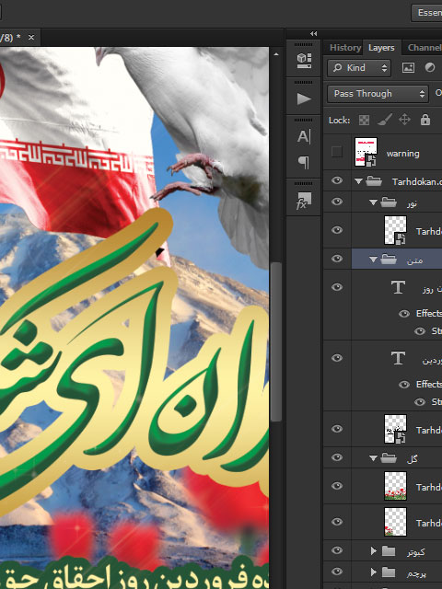The height and width of the screenshot is (589, 442).
Task: Hide the متن group
Action: (337, 259)
